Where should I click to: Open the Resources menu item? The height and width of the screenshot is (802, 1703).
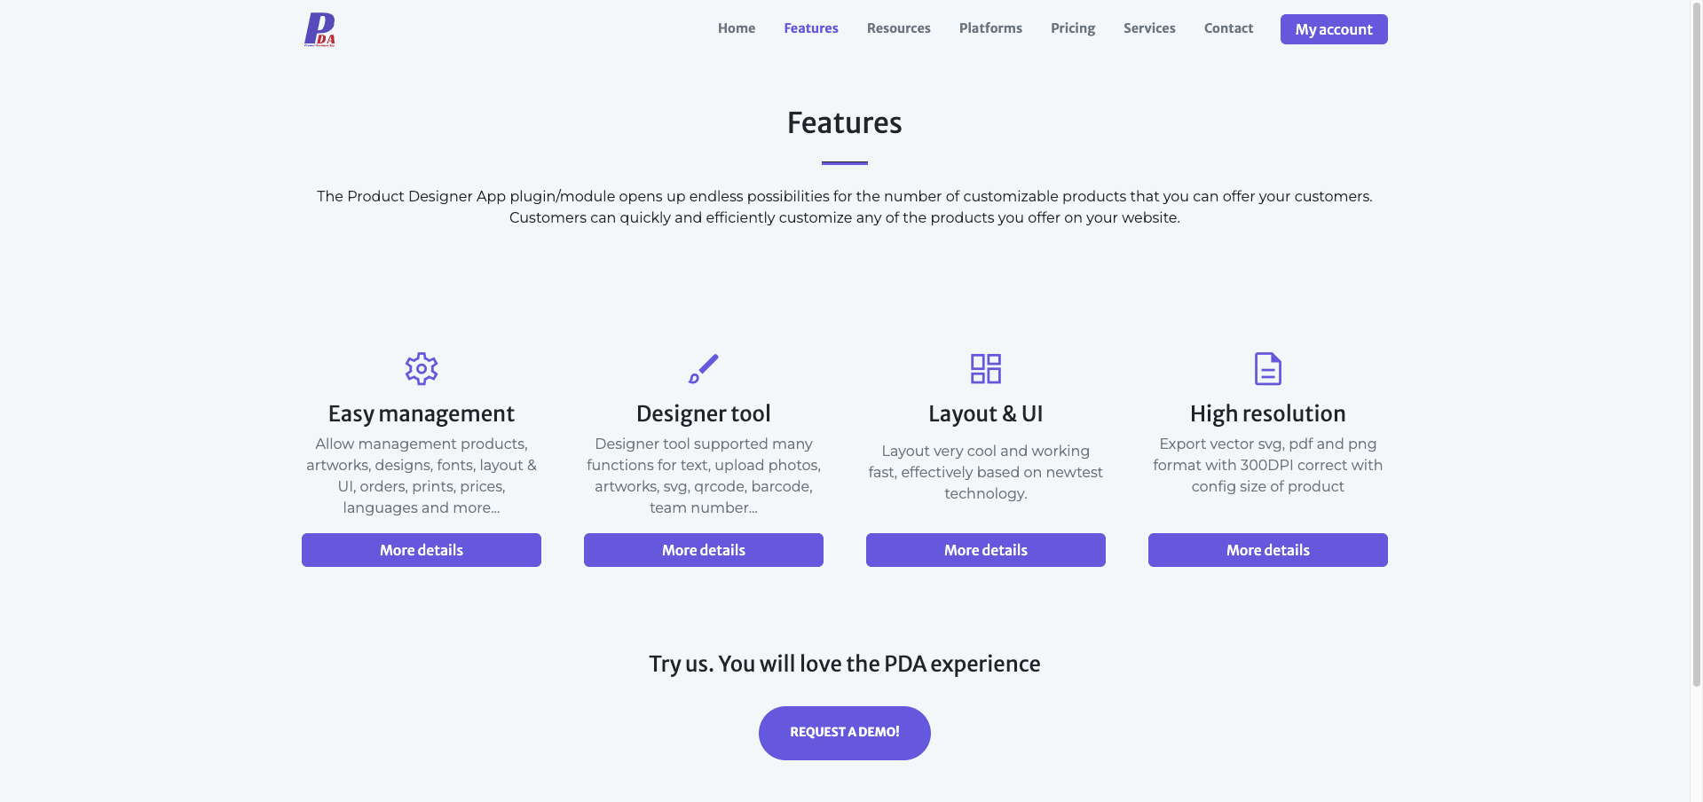point(898,28)
